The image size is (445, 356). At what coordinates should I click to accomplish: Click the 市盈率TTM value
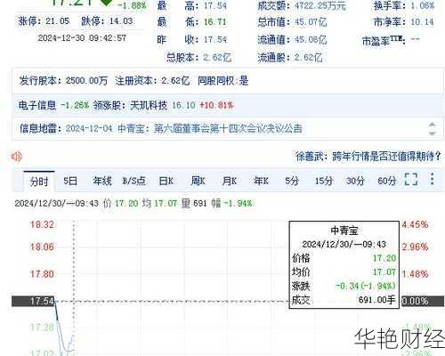click(416, 39)
